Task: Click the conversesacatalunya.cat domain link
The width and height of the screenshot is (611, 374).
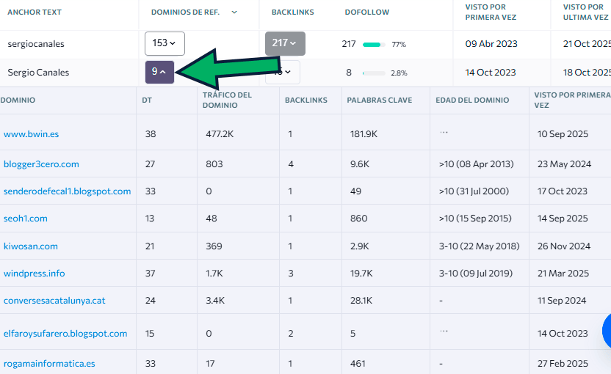Action: (x=54, y=301)
